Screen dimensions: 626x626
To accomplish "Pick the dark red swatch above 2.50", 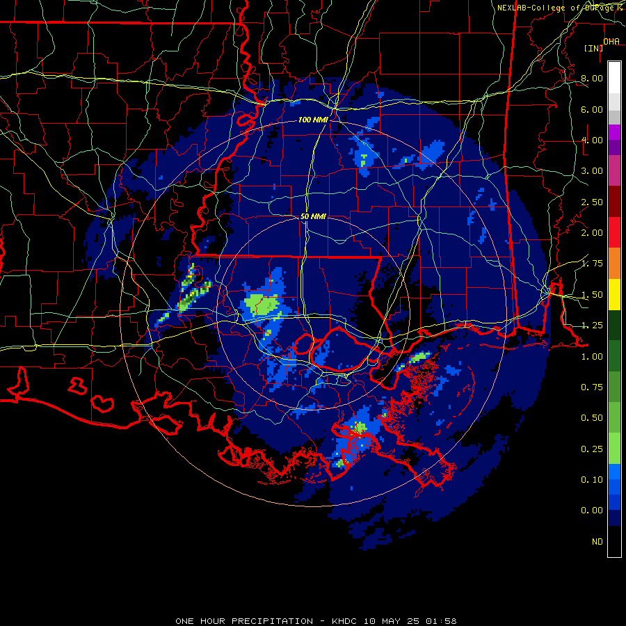I will point(614,202).
